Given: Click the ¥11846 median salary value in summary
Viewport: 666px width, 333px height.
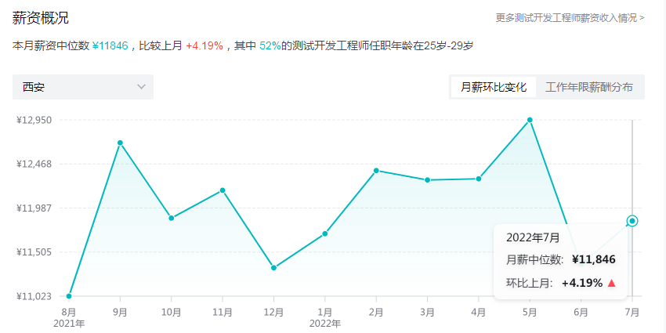Looking at the screenshot, I should tap(110, 46).
